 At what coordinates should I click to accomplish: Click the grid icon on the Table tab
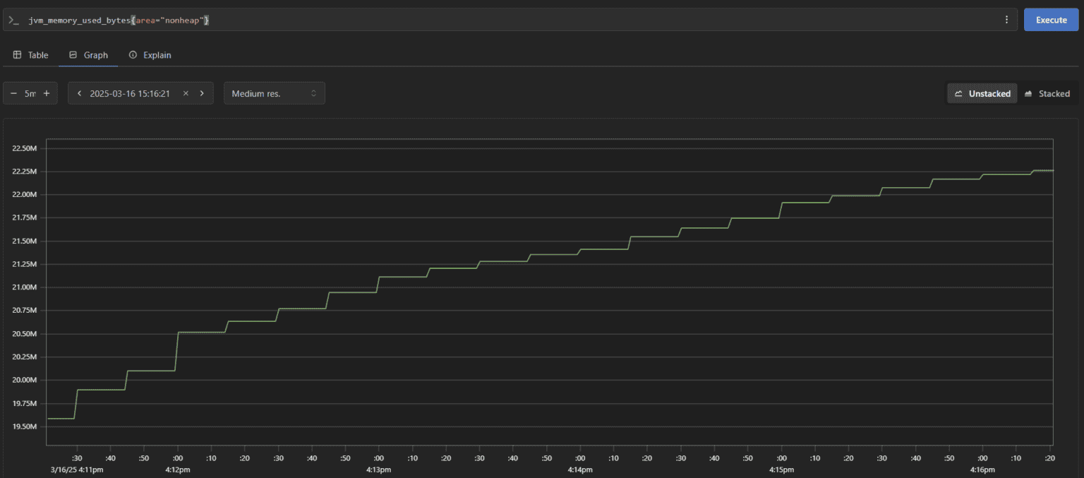(18, 55)
